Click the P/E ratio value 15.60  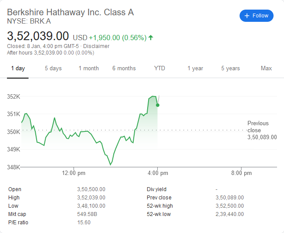(x=84, y=223)
